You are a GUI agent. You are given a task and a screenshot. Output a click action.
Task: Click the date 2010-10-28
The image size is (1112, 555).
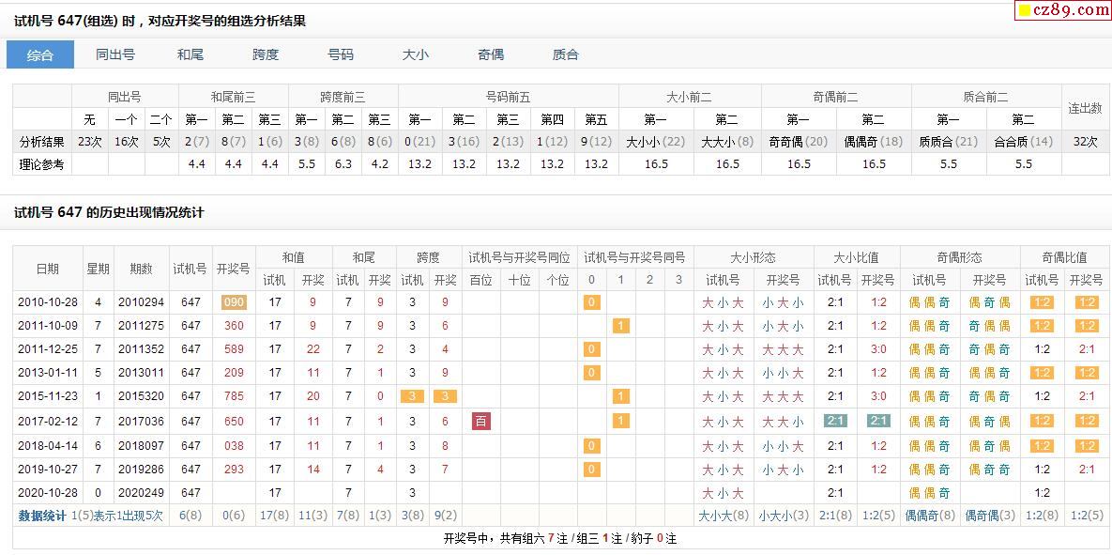point(48,302)
